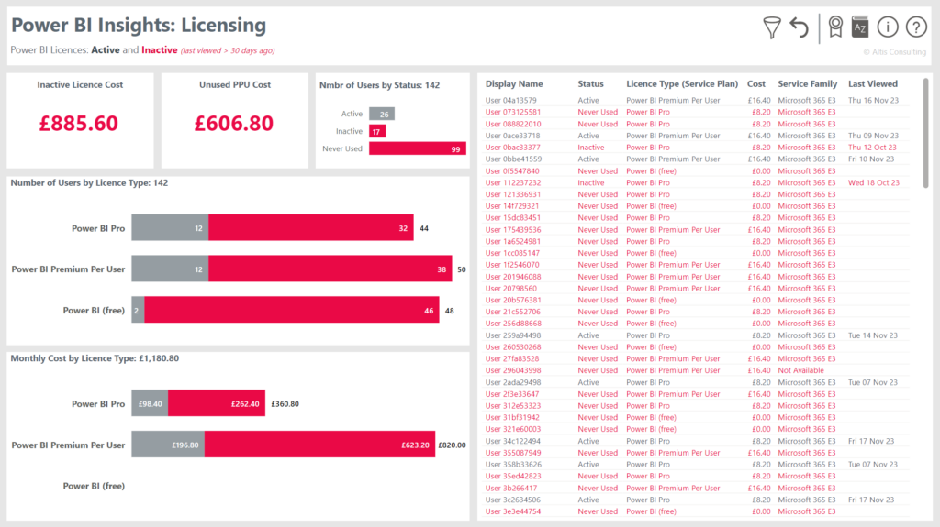Select row User 088822010
The width and height of the screenshot is (940, 527).
(697, 124)
